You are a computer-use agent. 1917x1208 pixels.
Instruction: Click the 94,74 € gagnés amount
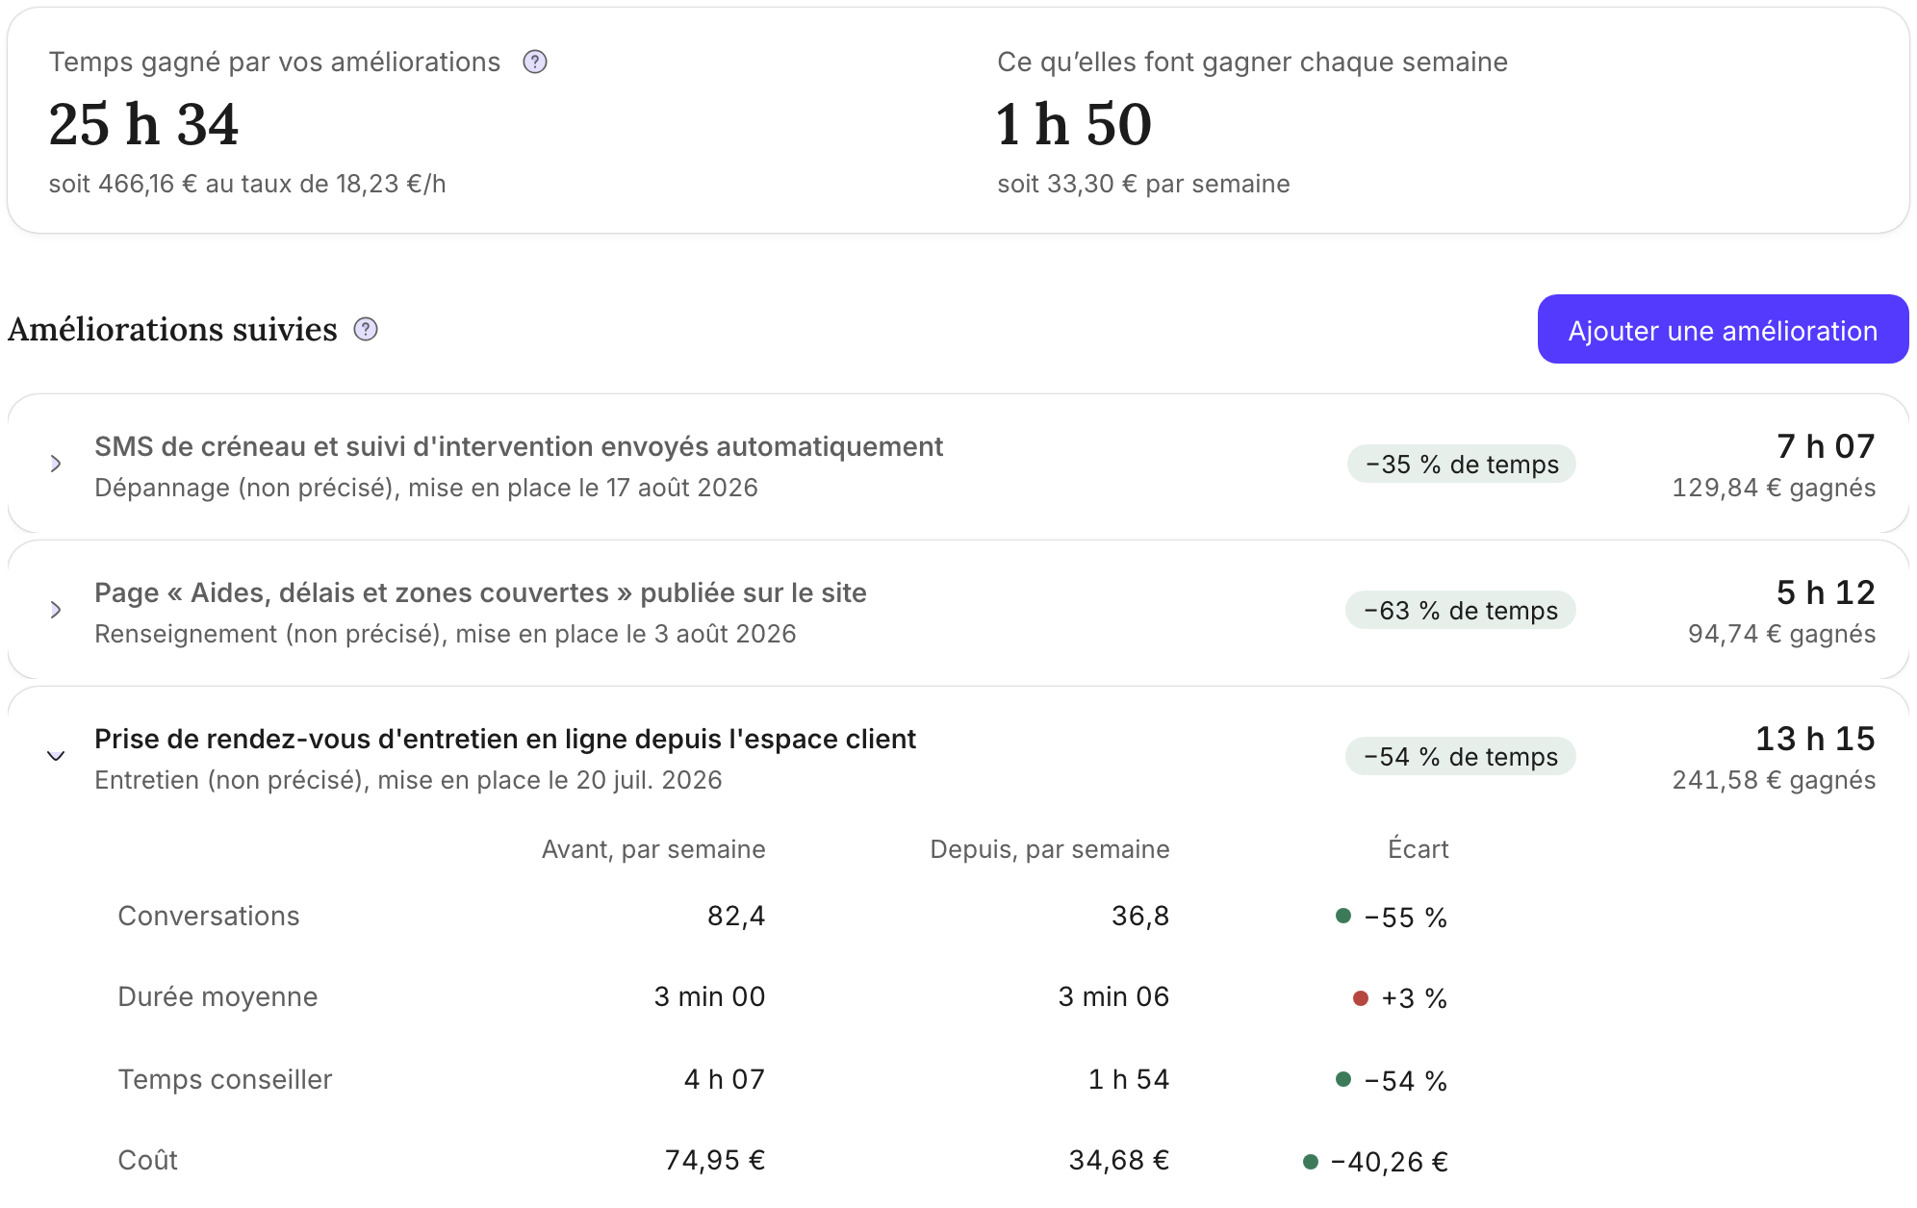click(1781, 634)
